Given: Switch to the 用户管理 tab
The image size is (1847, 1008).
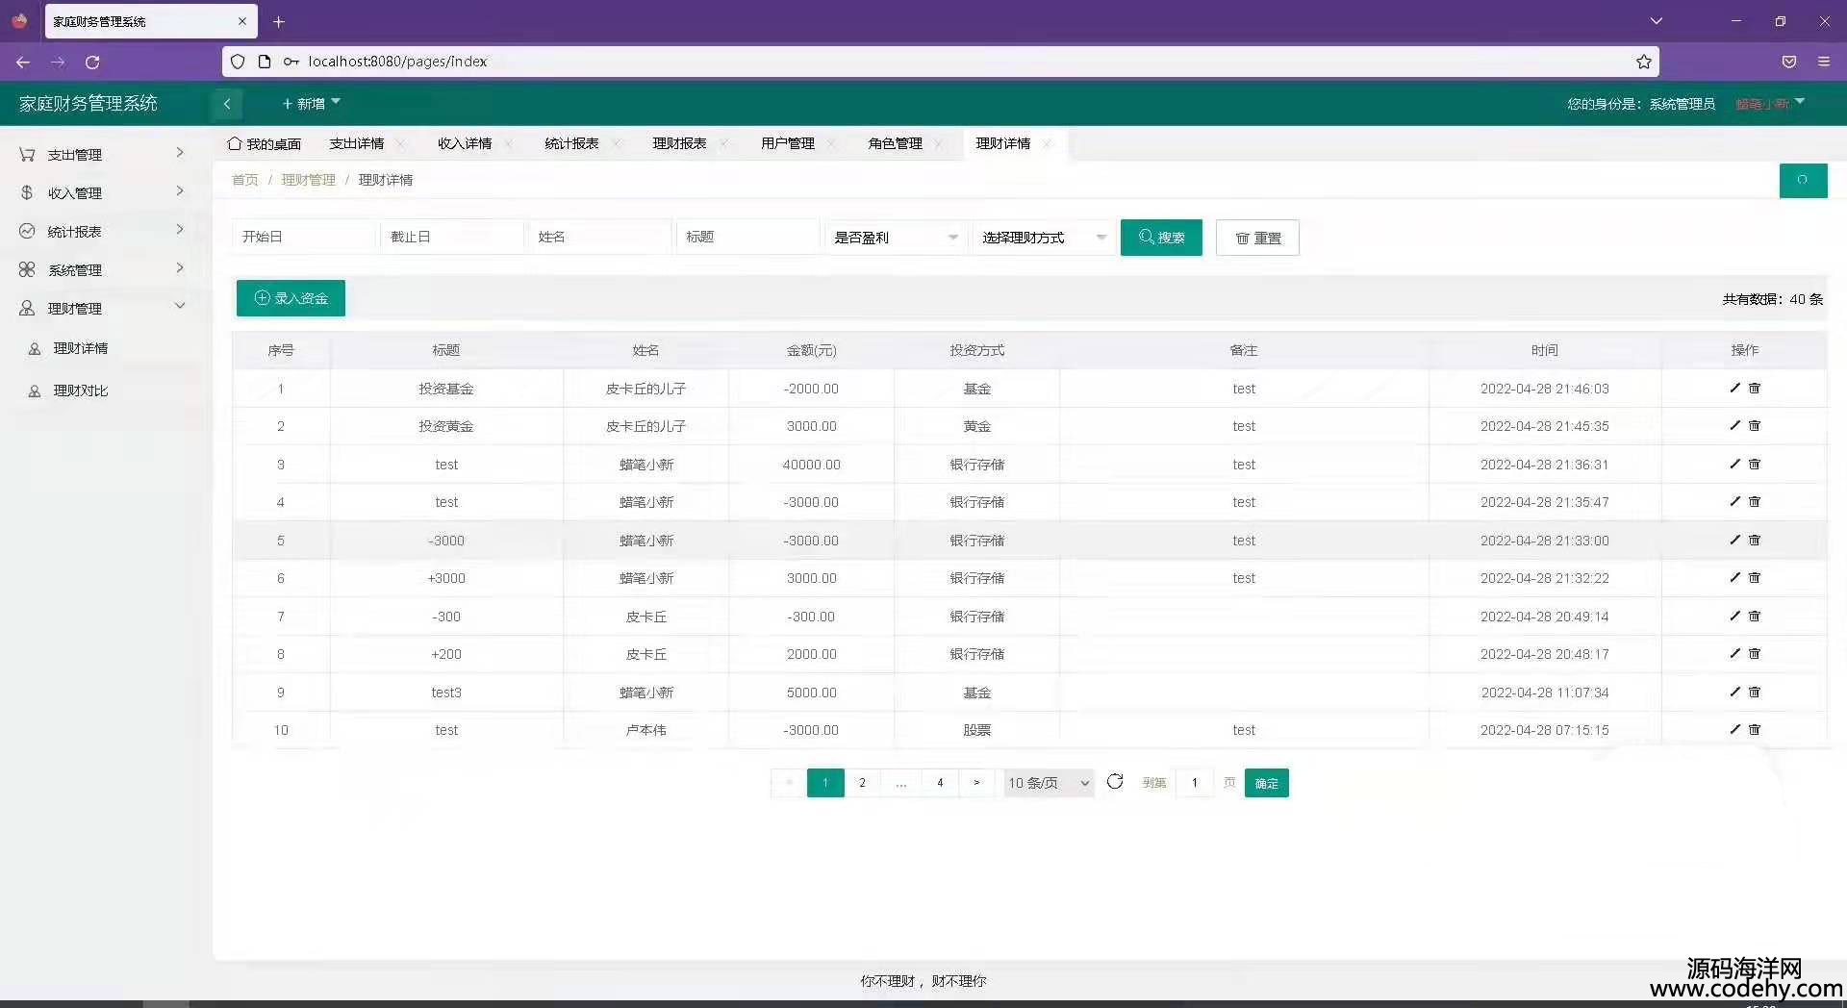Looking at the screenshot, I should [787, 143].
